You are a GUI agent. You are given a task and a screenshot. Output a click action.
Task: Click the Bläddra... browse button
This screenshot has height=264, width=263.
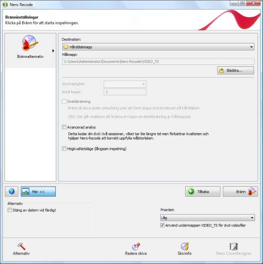(236, 70)
